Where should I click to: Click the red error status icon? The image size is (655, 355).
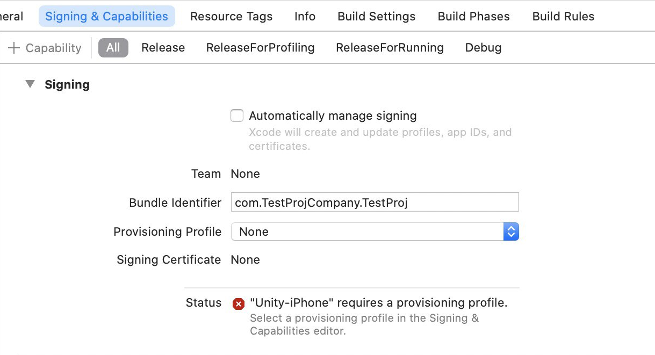click(x=238, y=304)
